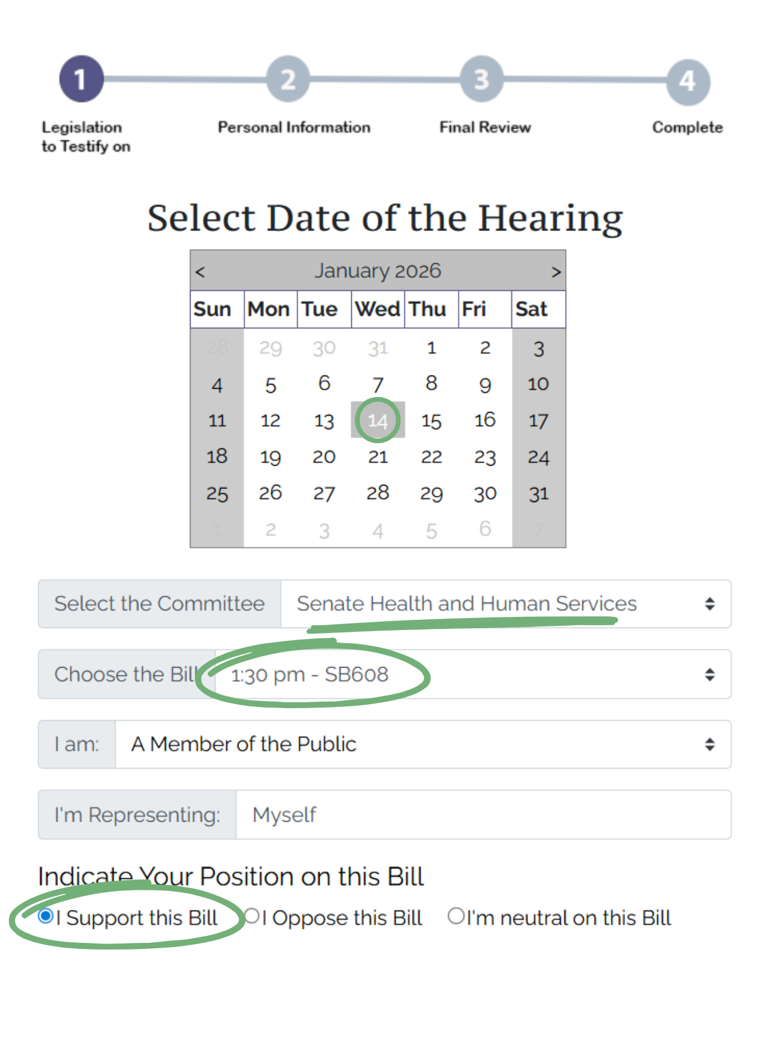Screen dimensions: 779x1045
Task: Select I Support this Bill radio button
Action: pyautogui.click(x=45, y=915)
